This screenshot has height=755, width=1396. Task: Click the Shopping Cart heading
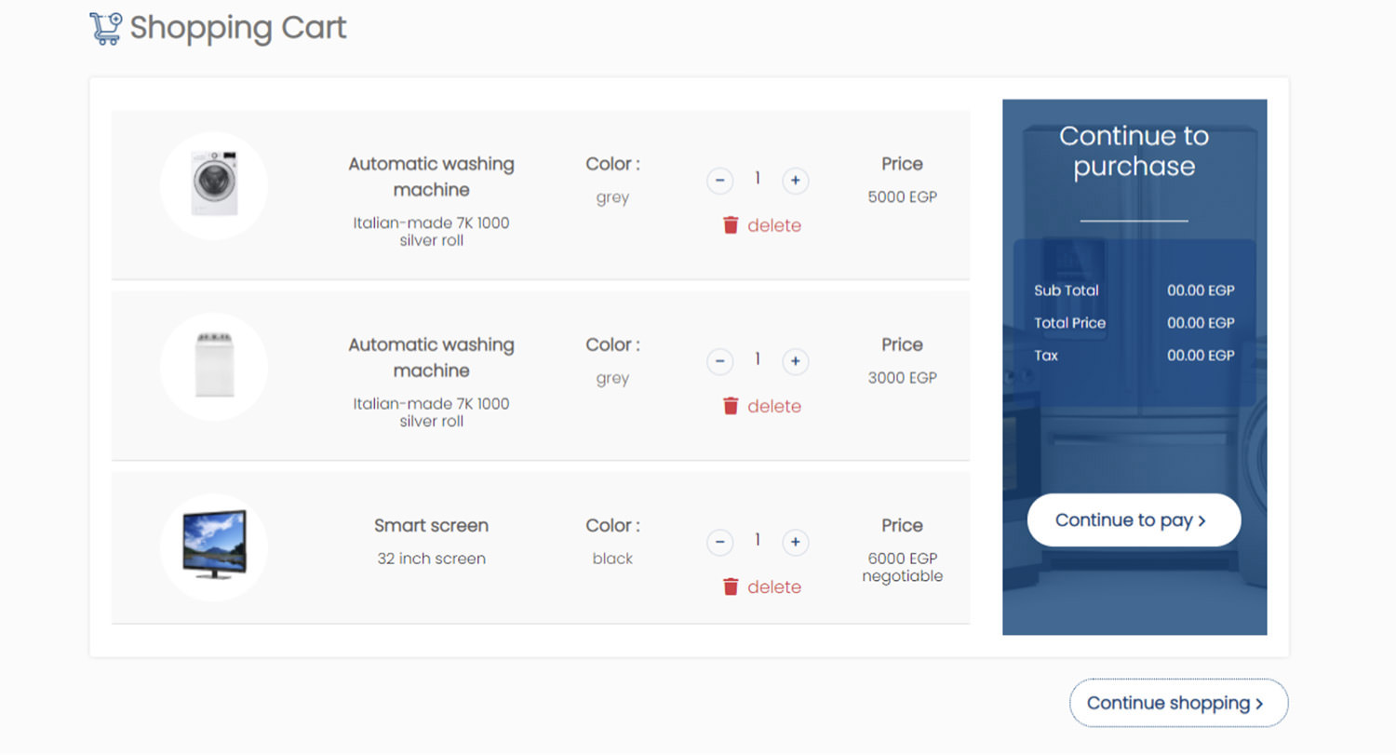click(x=238, y=28)
